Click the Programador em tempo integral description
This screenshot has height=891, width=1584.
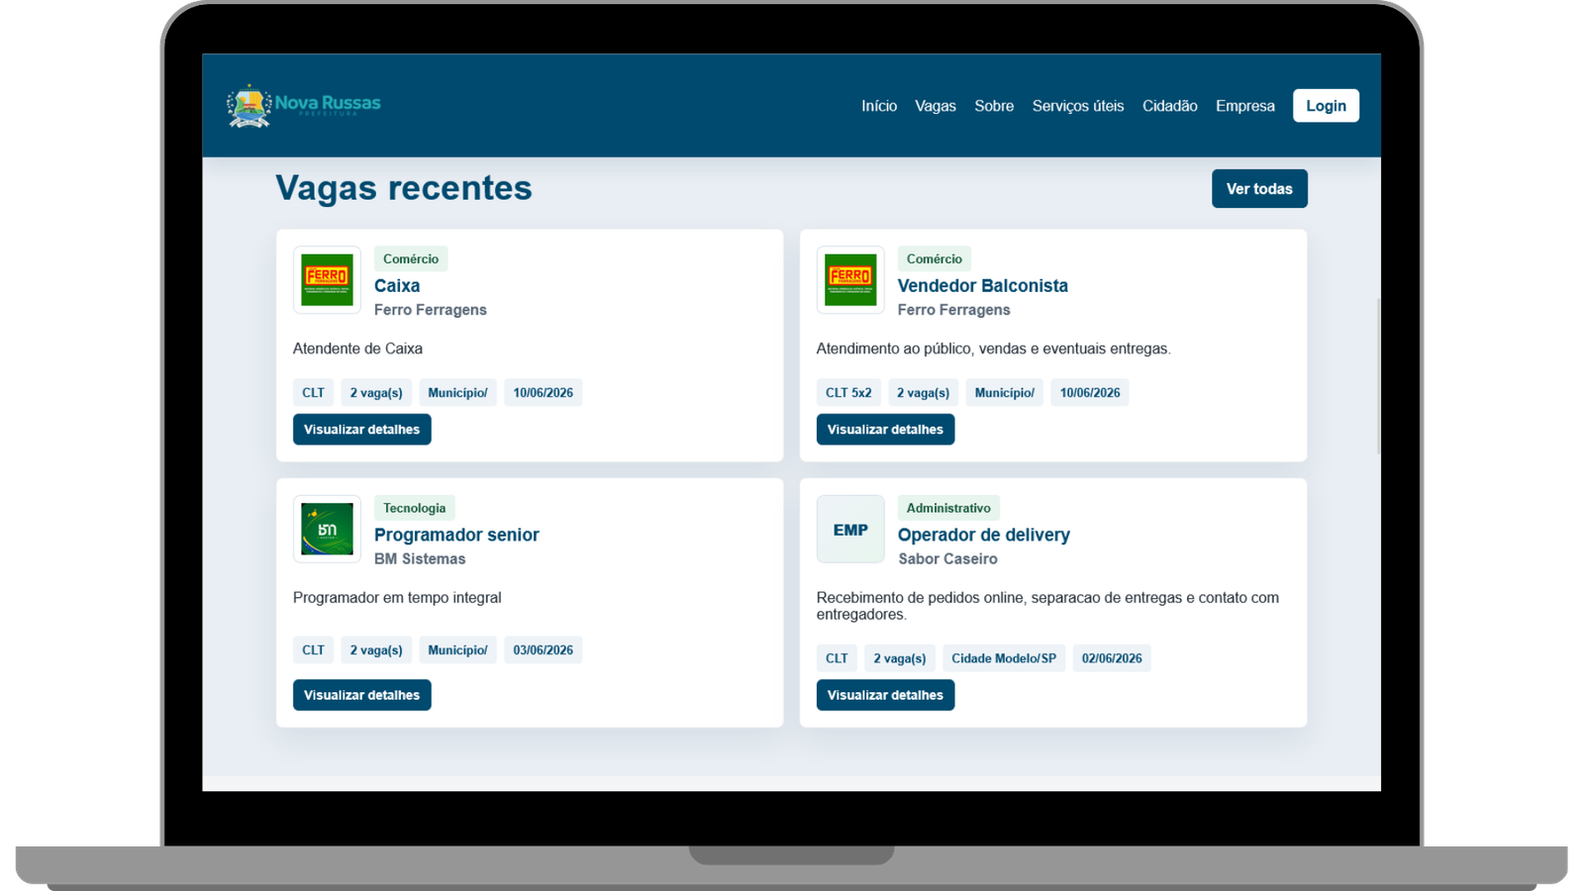(397, 598)
